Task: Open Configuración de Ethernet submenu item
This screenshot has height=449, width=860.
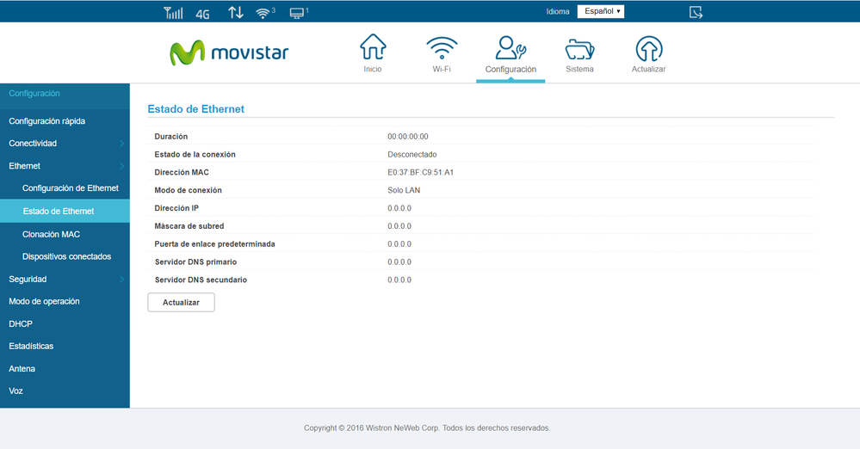Action: pyautogui.click(x=71, y=188)
